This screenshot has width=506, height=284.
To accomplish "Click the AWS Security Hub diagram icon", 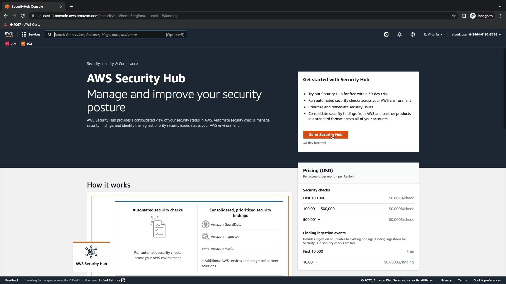I will click(x=91, y=252).
